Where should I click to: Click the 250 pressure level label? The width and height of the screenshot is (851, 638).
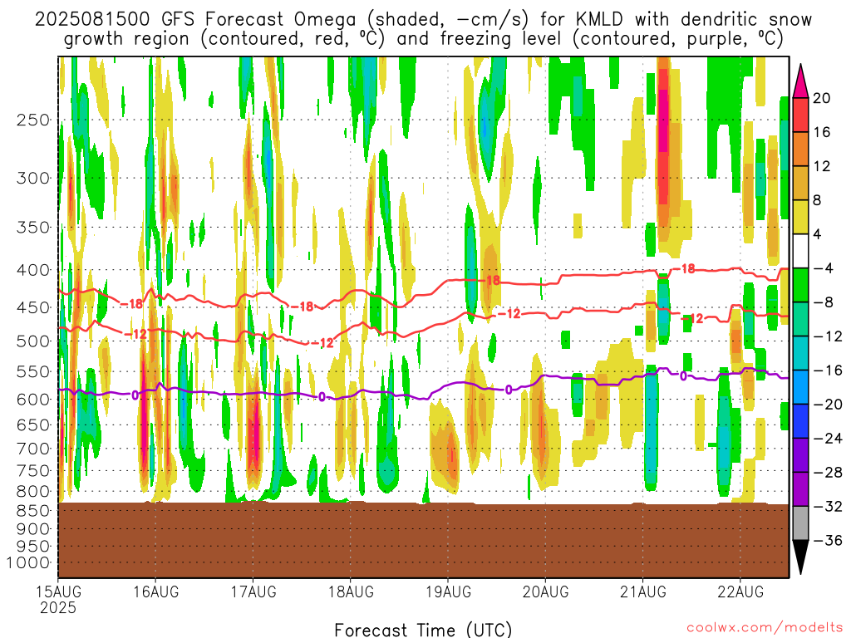(x=33, y=120)
